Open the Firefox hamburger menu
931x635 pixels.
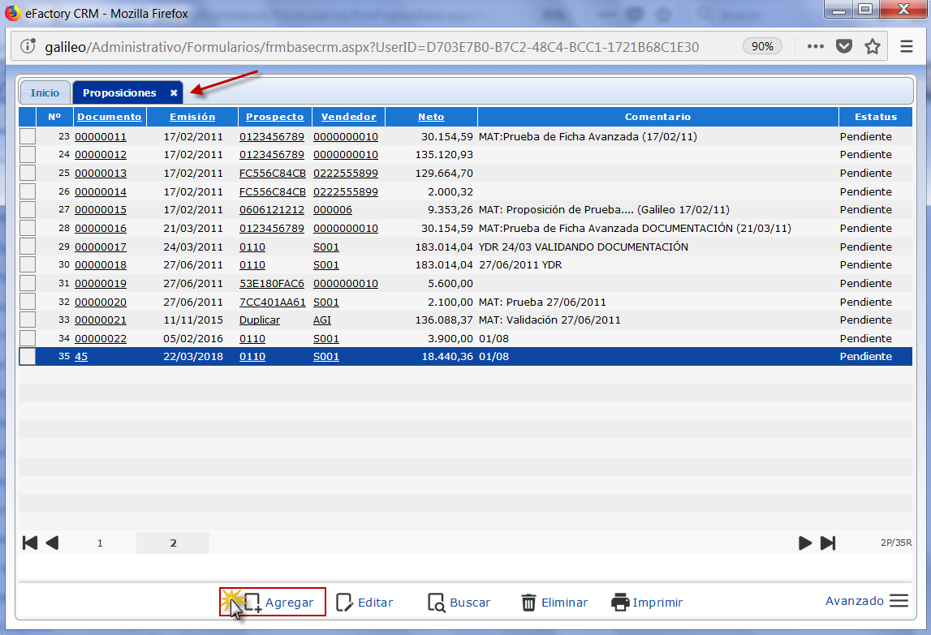pos(907,46)
